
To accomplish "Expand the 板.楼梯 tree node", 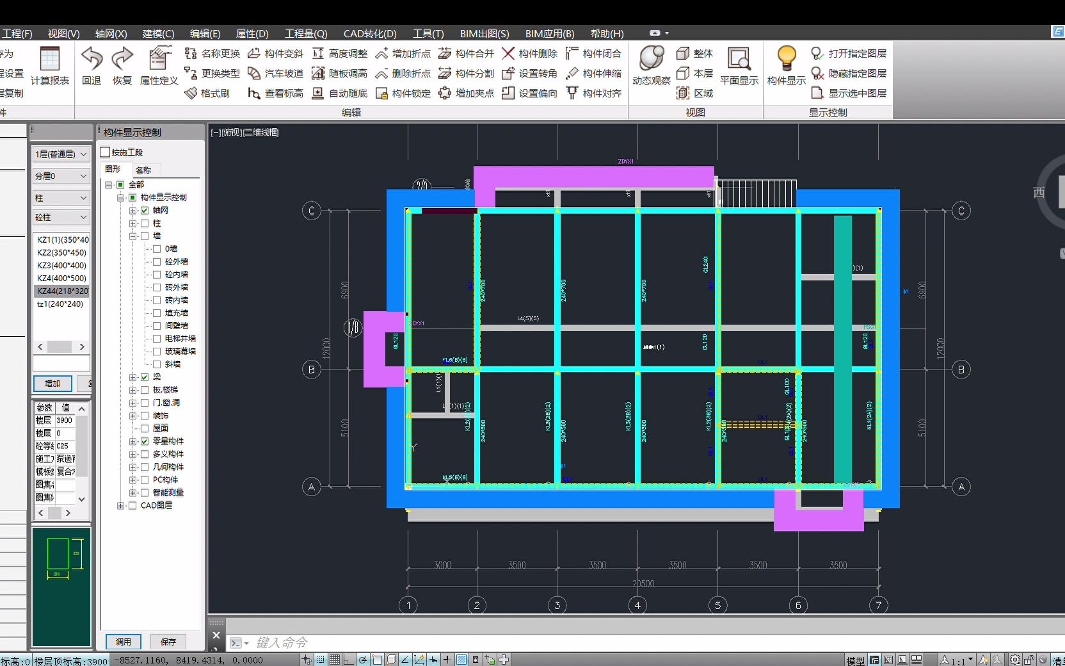I will point(132,390).
